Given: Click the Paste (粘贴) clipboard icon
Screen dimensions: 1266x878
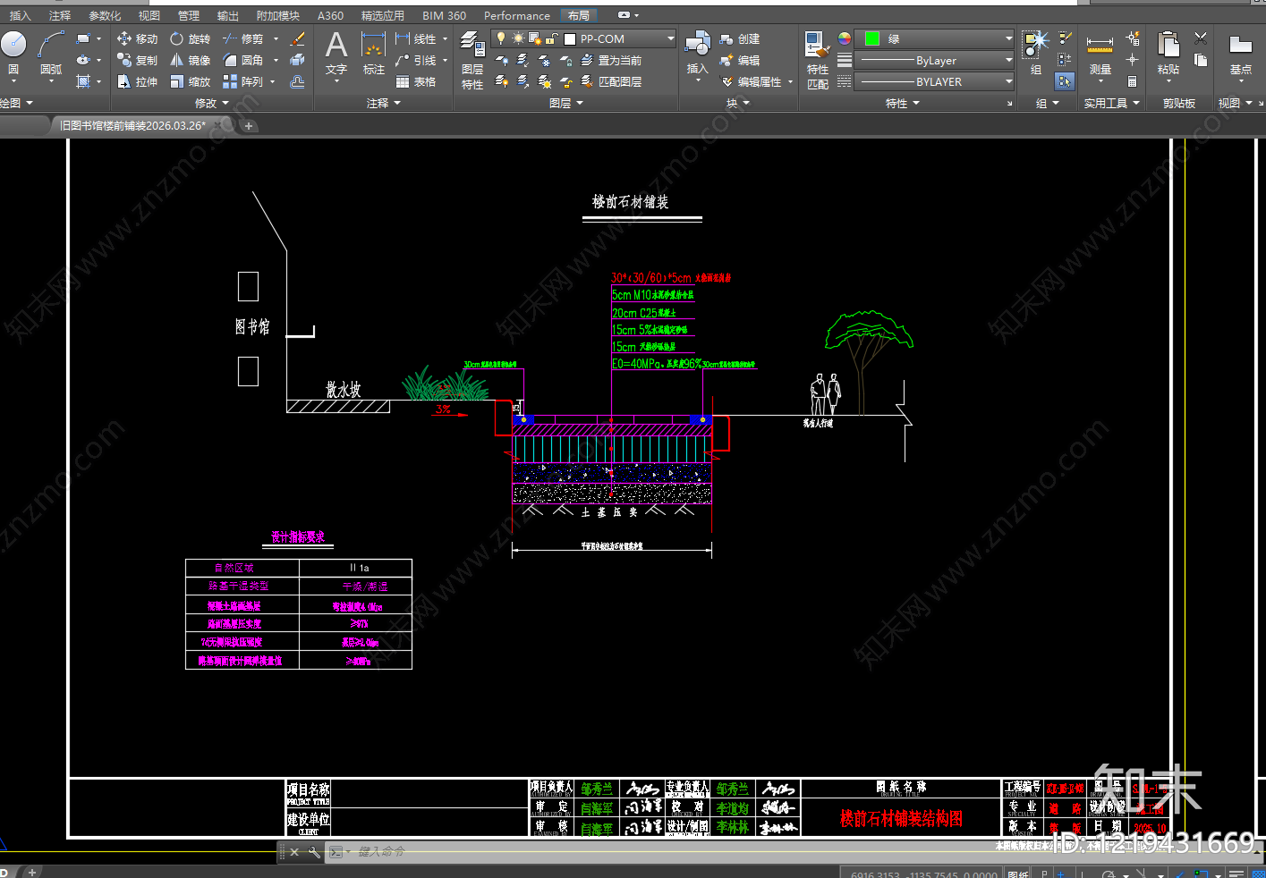Looking at the screenshot, I should (1168, 54).
